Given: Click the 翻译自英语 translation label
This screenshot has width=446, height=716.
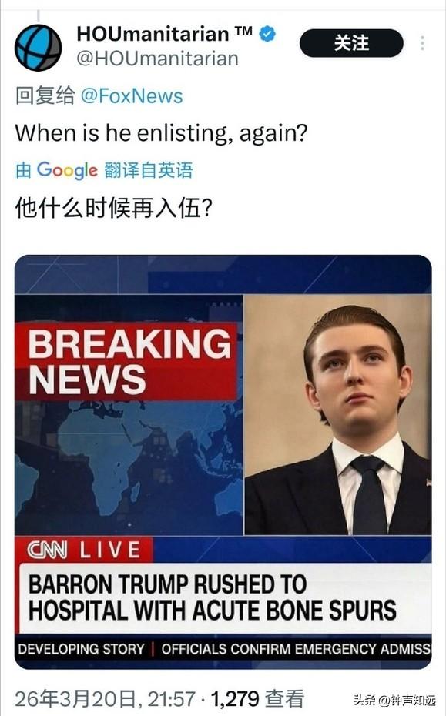Looking at the screenshot, I should 149,170.
